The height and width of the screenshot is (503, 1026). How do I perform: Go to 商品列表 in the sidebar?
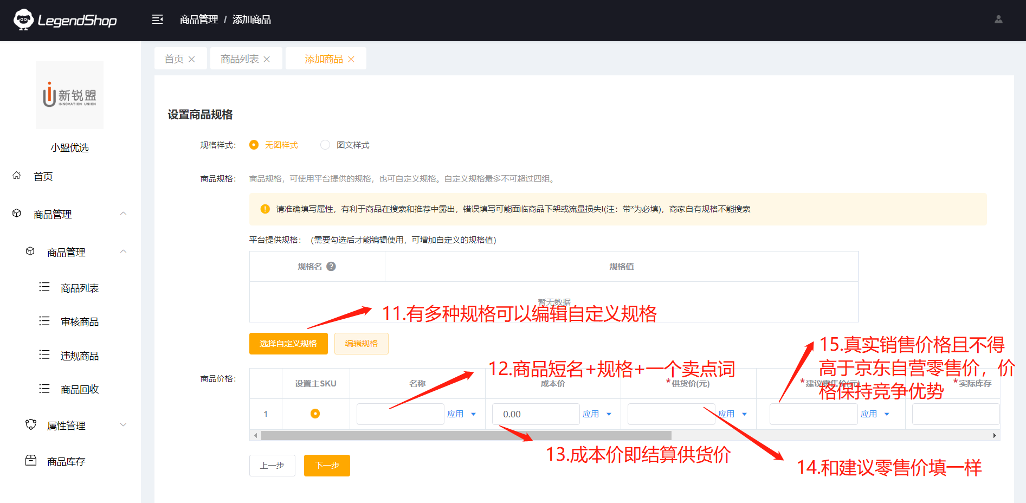click(x=80, y=288)
